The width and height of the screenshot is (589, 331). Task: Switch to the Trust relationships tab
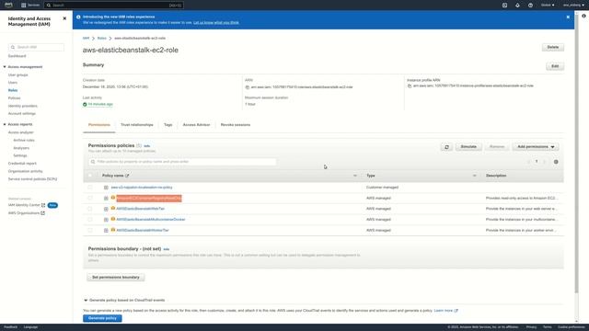(137, 125)
